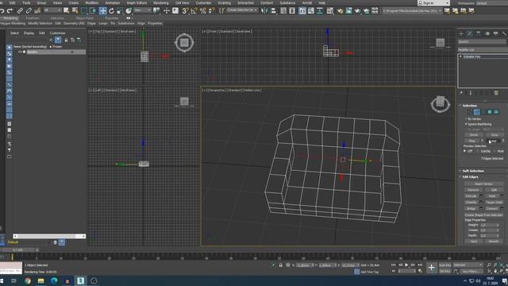
Task: Open the project path dropdown
Action: (412, 10)
